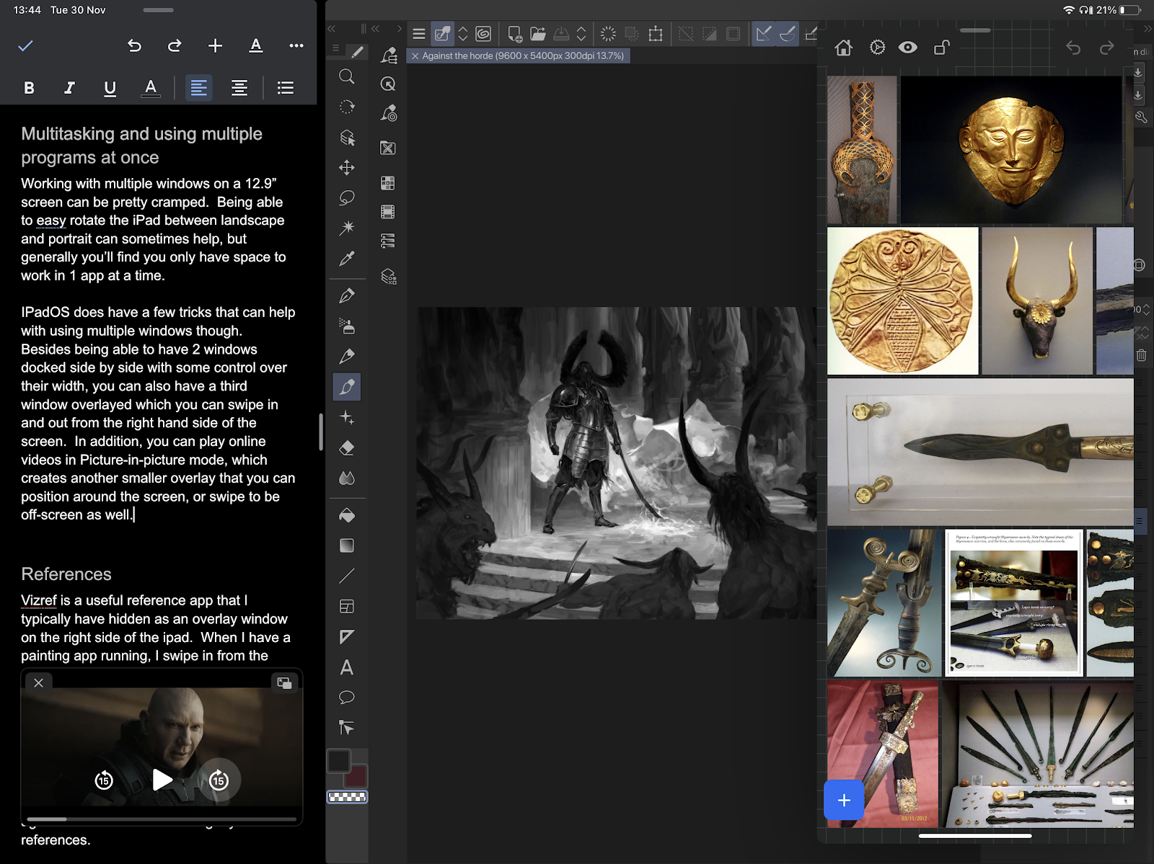Pick the Eyedropper tool
Screen dimensions: 1154x864
(347, 259)
